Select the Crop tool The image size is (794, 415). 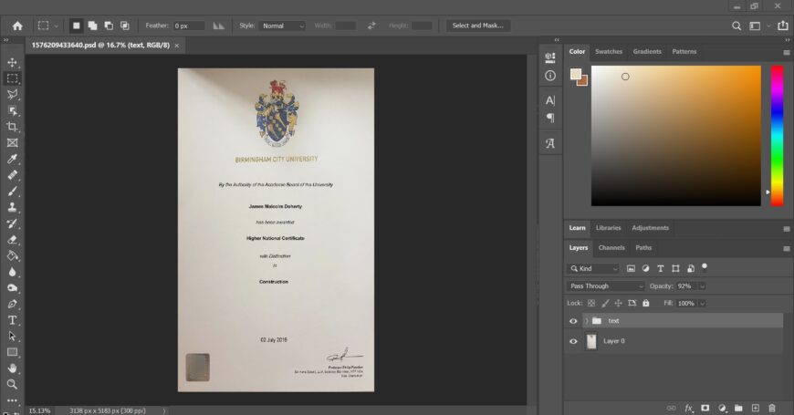(x=12, y=127)
